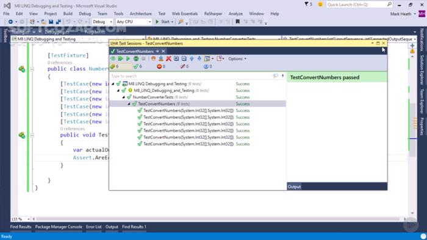Click the icon left of the red X
The image size is (427, 240).
click(161, 58)
